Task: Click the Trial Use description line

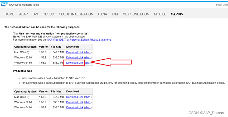Action: [51, 34]
